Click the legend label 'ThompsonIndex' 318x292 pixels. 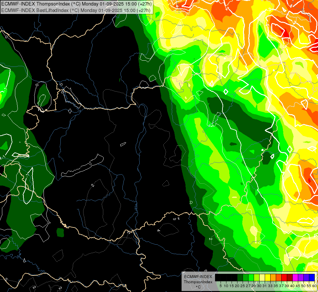click(198, 282)
